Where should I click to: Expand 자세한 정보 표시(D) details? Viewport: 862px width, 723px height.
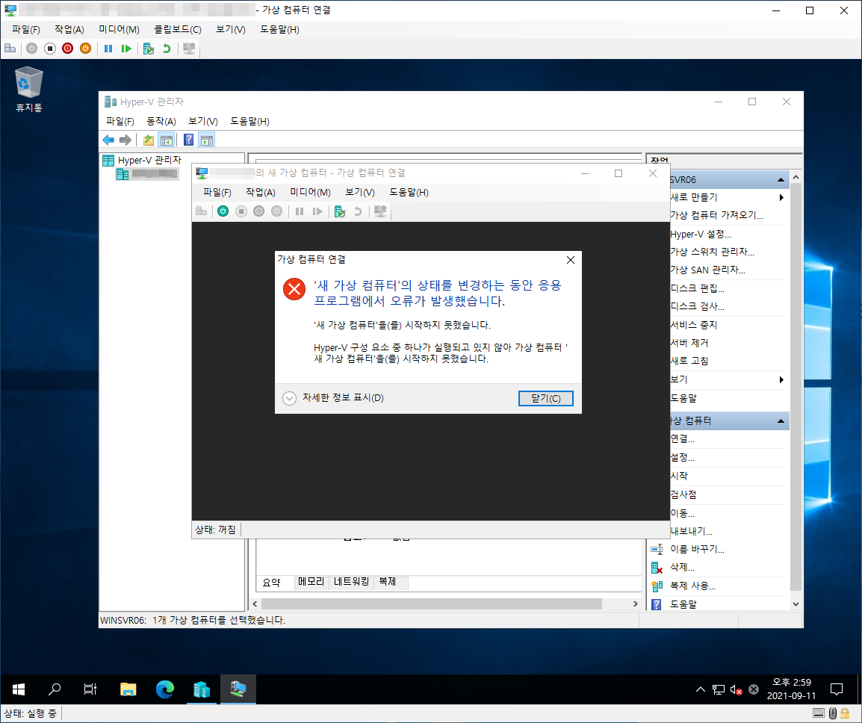pyautogui.click(x=333, y=398)
